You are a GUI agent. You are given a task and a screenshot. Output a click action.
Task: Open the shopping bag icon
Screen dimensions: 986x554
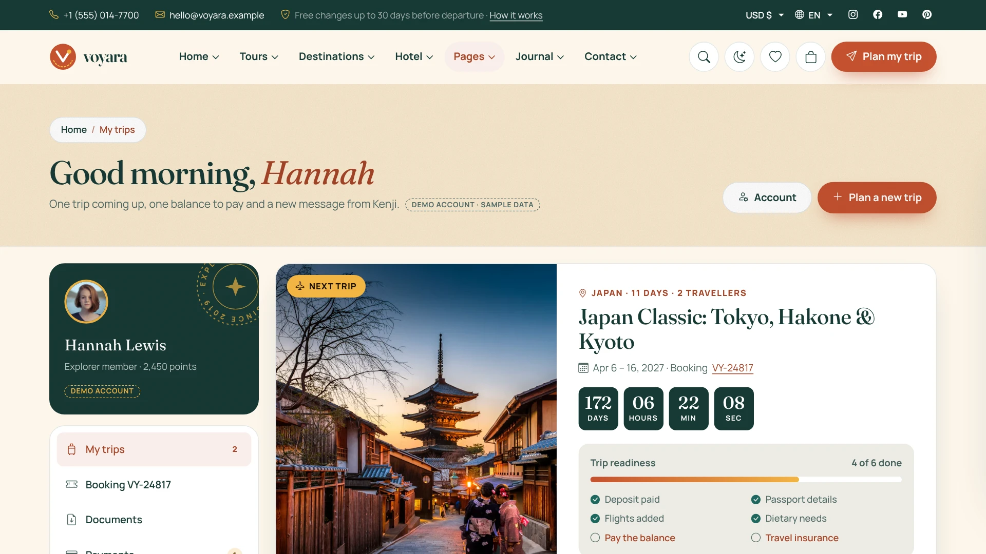pyautogui.click(x=810, y=56)
